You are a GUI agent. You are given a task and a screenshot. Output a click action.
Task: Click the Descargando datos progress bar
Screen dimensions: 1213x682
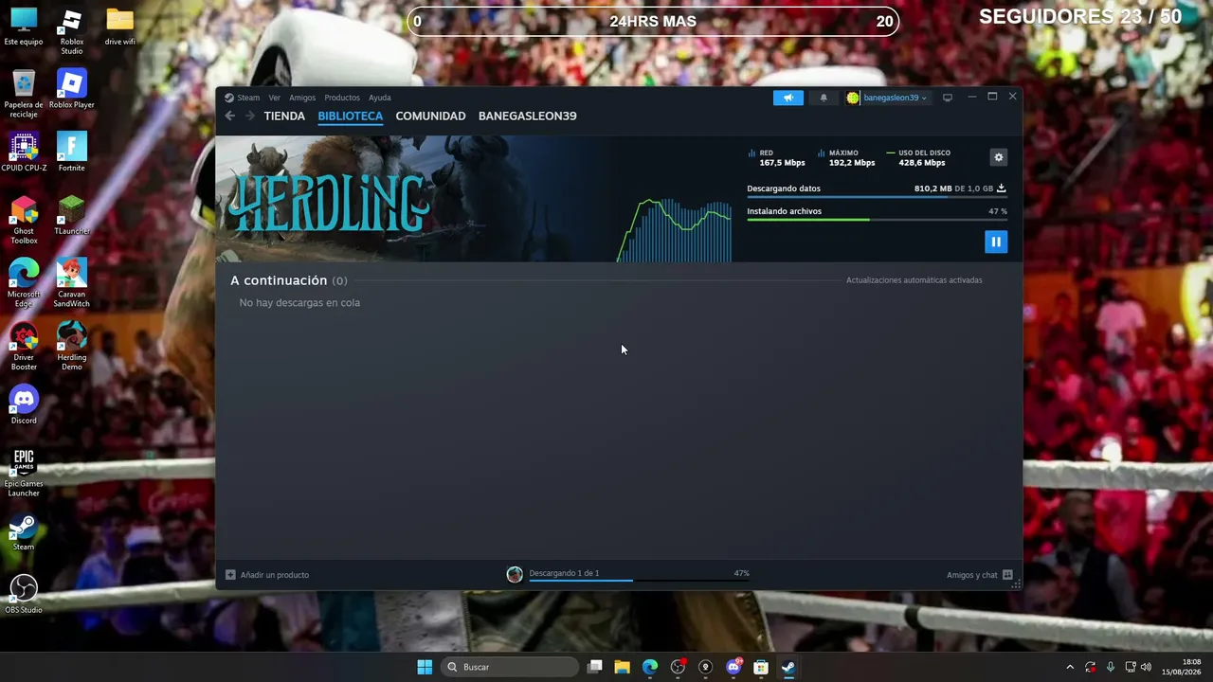coord(877,197)
